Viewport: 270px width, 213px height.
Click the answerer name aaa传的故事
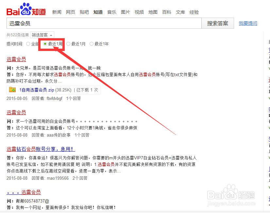[x=59, y=135]
